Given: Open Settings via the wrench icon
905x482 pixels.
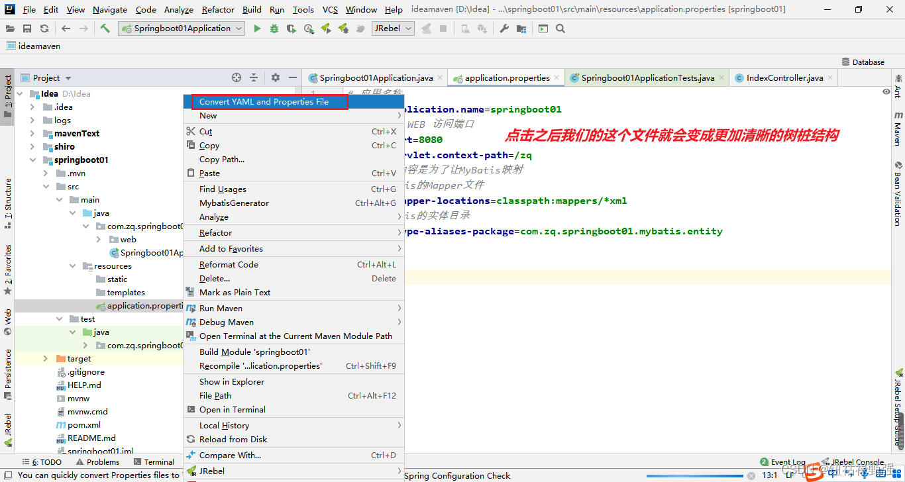Looking at the screenshot, I should [504, 28].
